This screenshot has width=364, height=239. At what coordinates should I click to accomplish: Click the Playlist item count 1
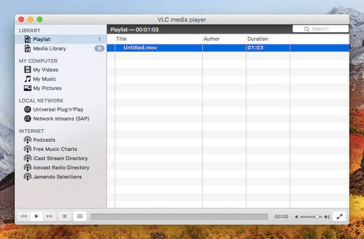pyautogui.click(x=100, y=39)
